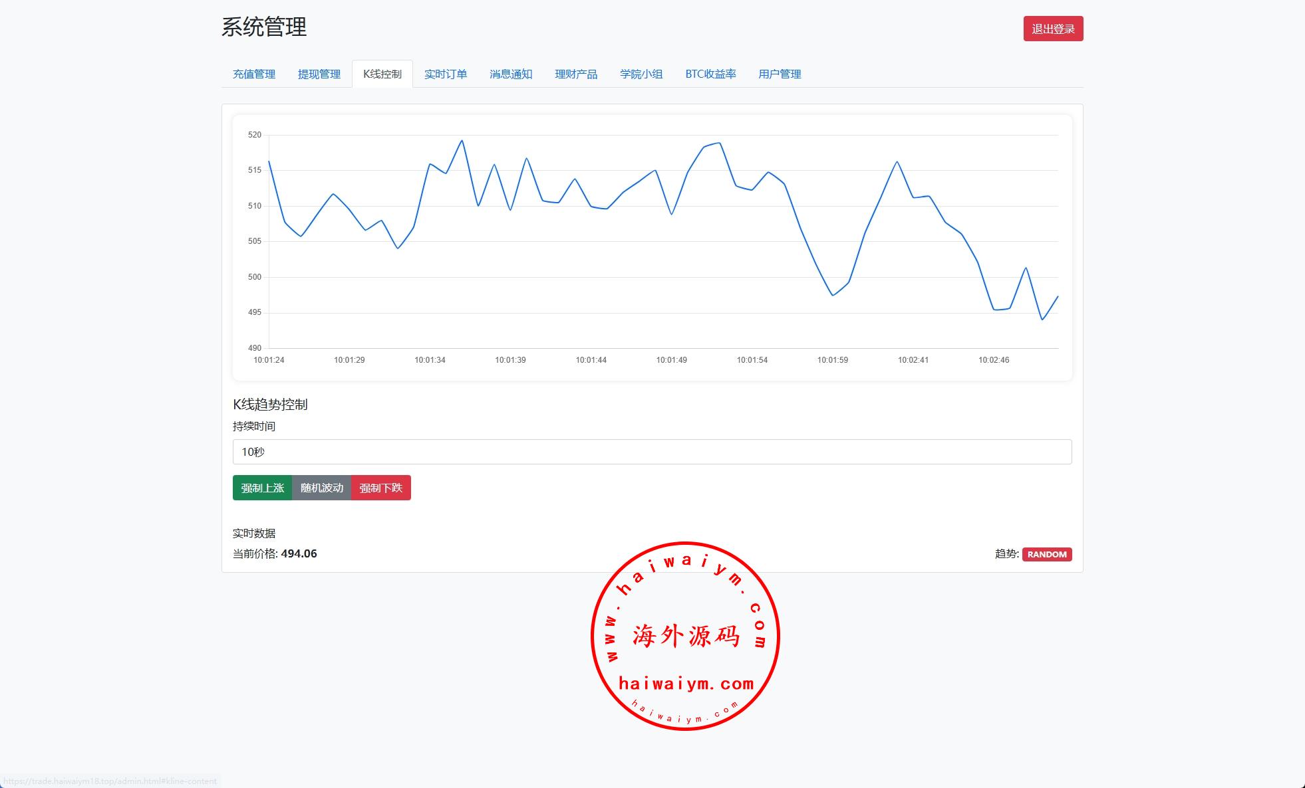
Task: Click the 系统管理 page heading
Action: (x=263, y=27)
